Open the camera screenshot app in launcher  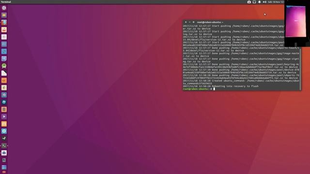click(x=4, y=153)
